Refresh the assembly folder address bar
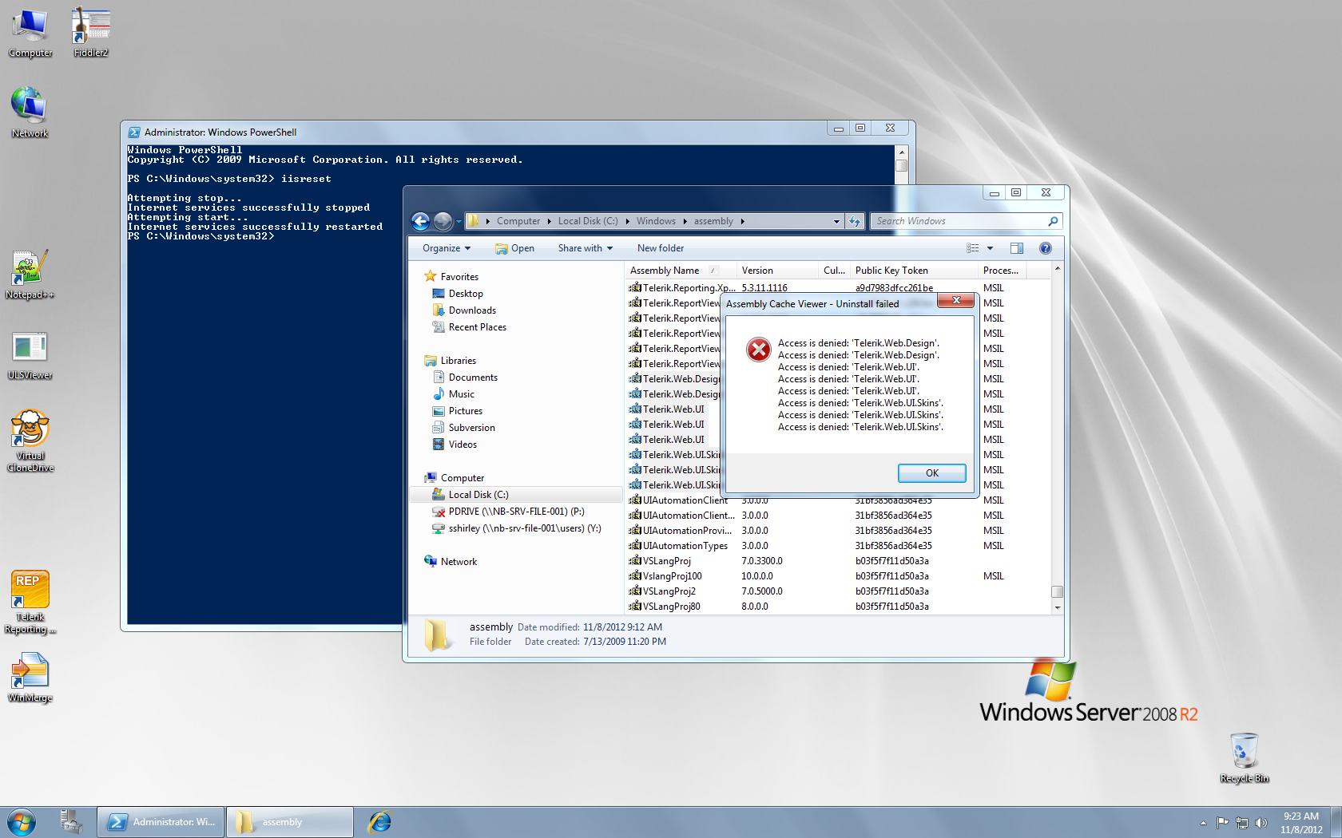Image resolution: width=1342 pixels, height=838 pixels. pyautogui.click(x=855, y=221)
